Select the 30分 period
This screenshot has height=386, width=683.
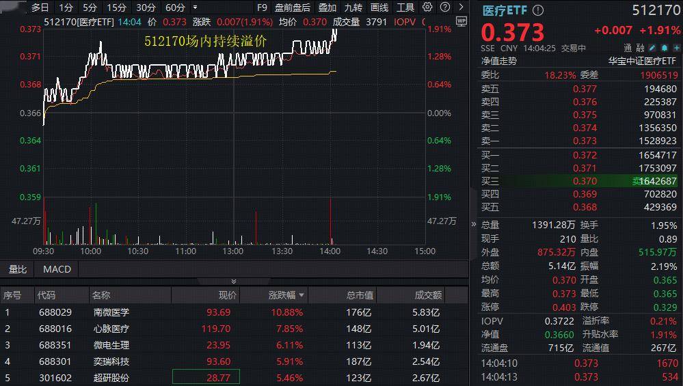pyautogui.click(x=146, y=8)
